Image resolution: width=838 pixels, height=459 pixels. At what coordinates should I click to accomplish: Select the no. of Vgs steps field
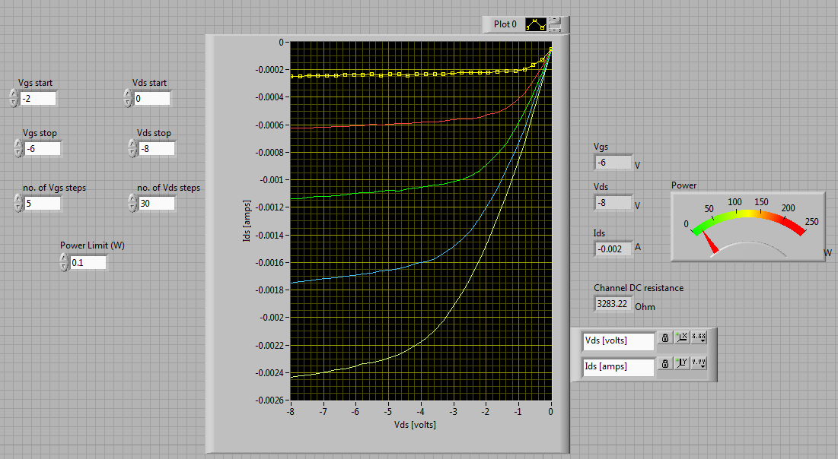(x=42, y=204)
